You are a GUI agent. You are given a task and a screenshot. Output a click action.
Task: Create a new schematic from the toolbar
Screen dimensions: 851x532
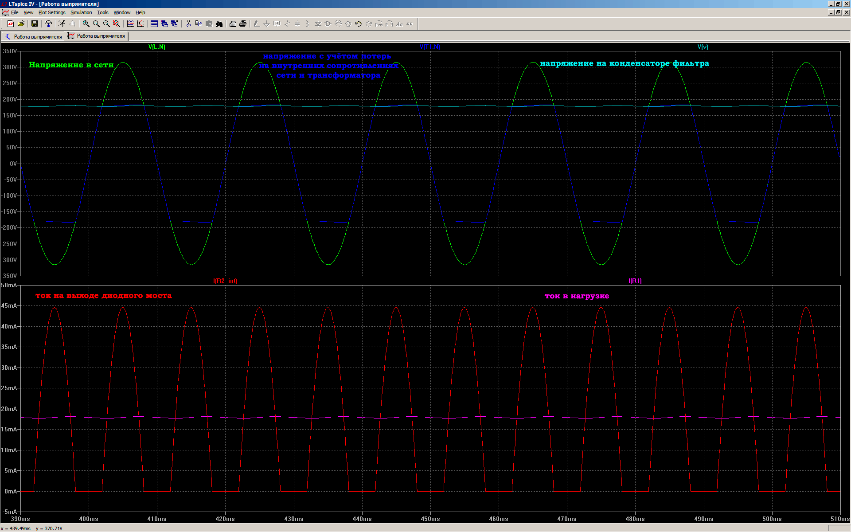(10, 24)
